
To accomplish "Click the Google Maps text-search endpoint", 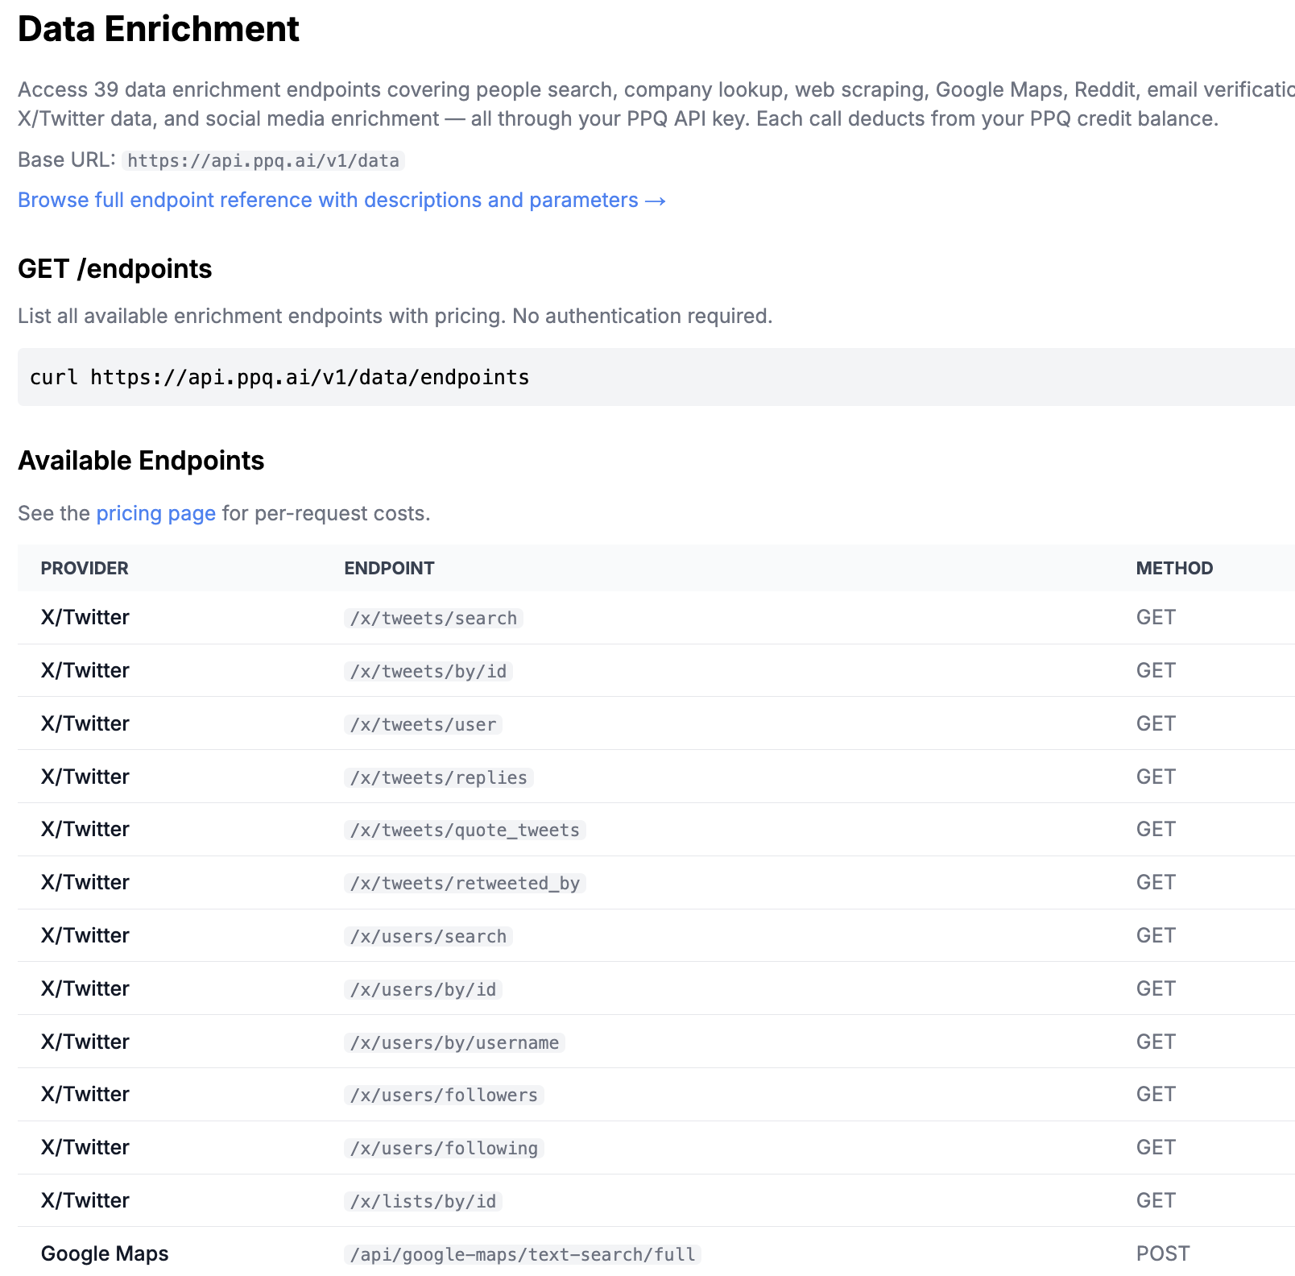I will coord(523,1254).
